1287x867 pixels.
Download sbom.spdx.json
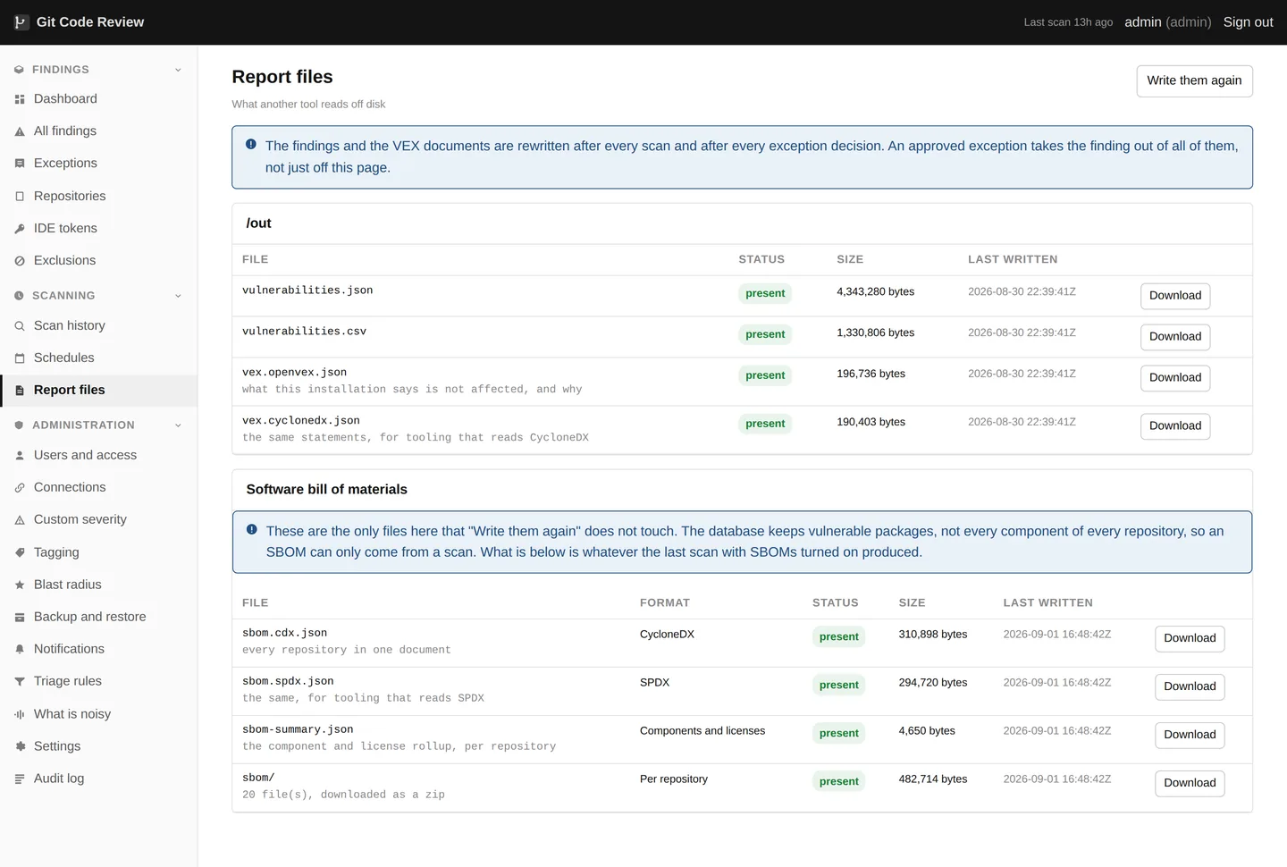pos(1190,686)
